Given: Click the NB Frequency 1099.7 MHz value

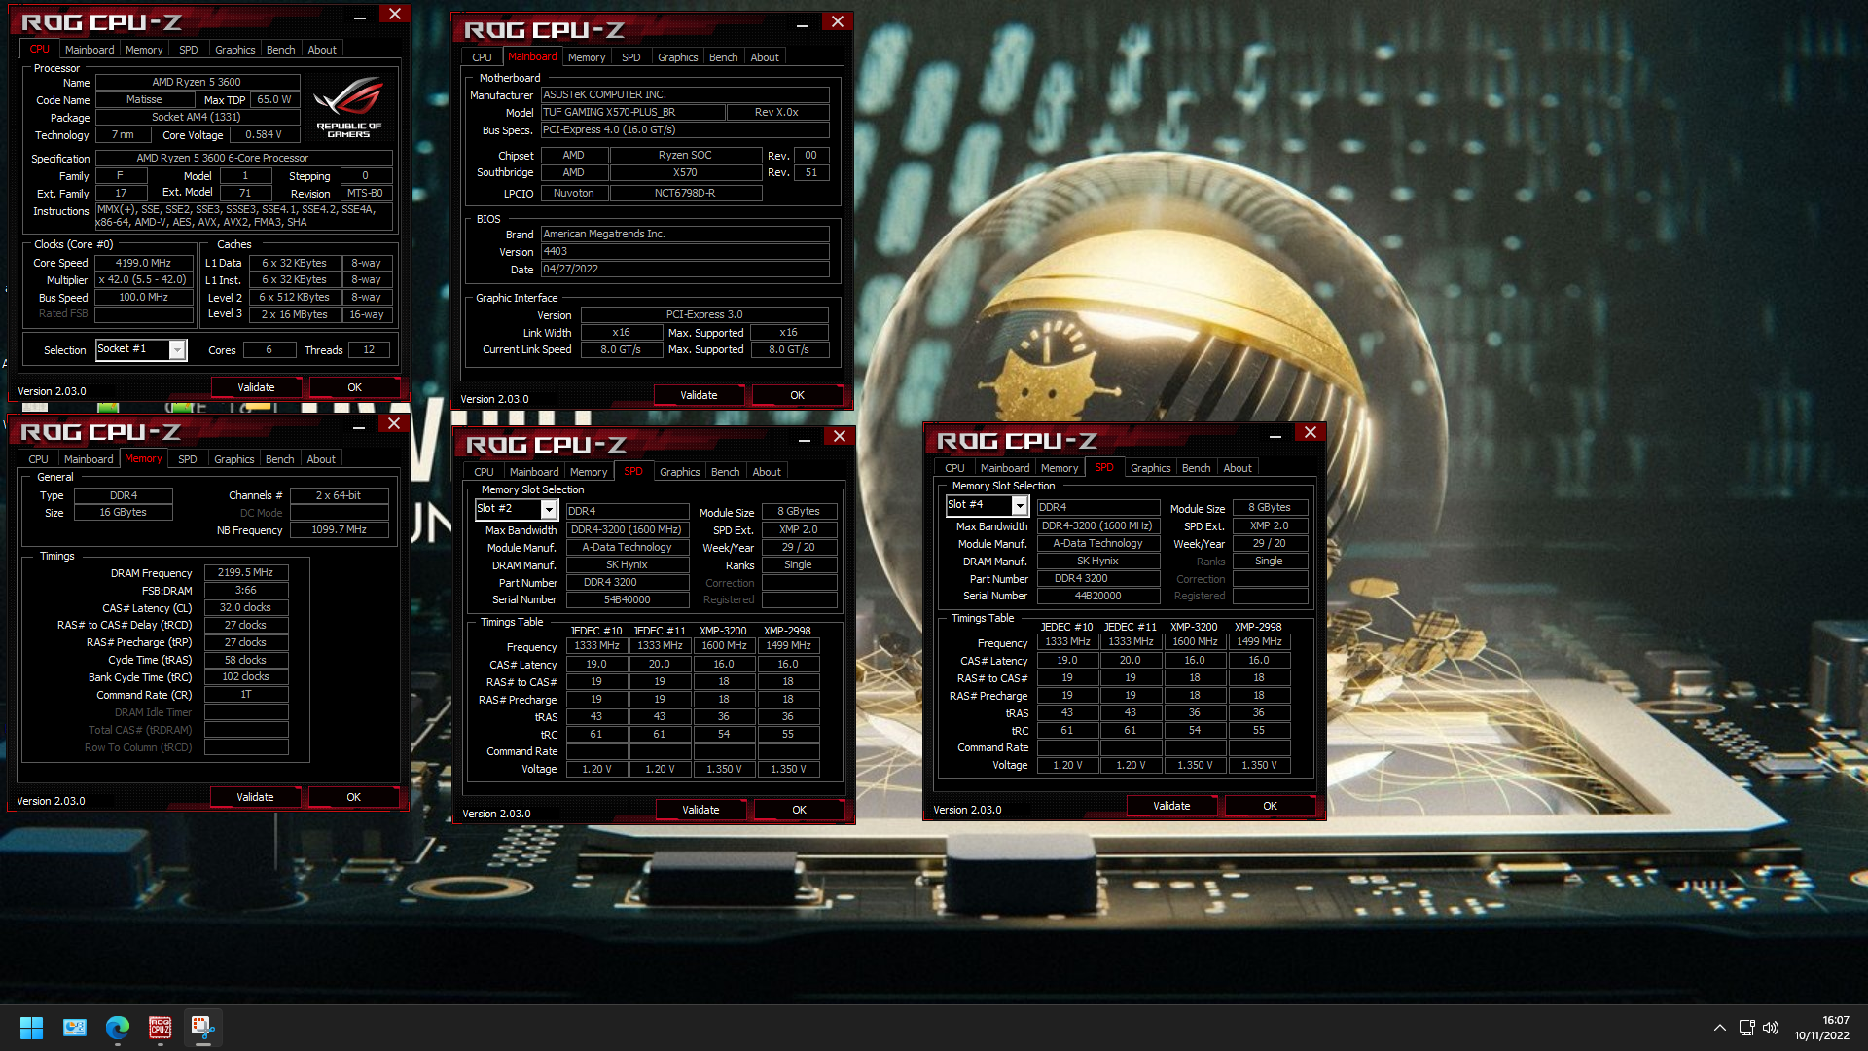Looking at the screenshot, I should pos(339,530).
